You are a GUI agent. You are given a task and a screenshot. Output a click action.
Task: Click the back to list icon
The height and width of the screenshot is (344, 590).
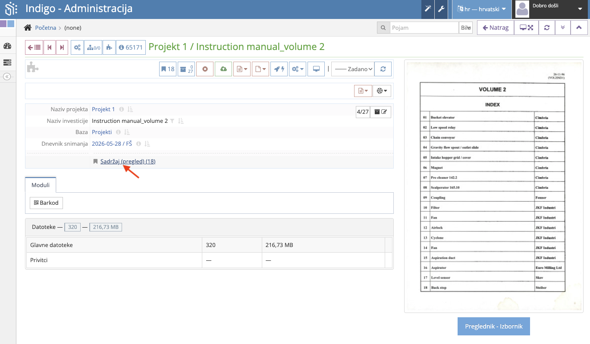point(34,47)
